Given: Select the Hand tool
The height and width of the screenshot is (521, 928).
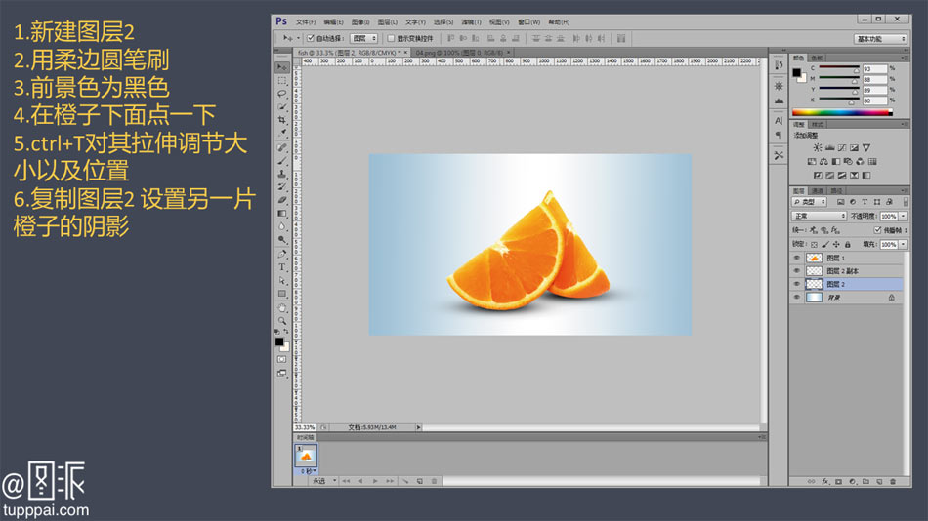Looking at the screenshot, I should 282,306.
